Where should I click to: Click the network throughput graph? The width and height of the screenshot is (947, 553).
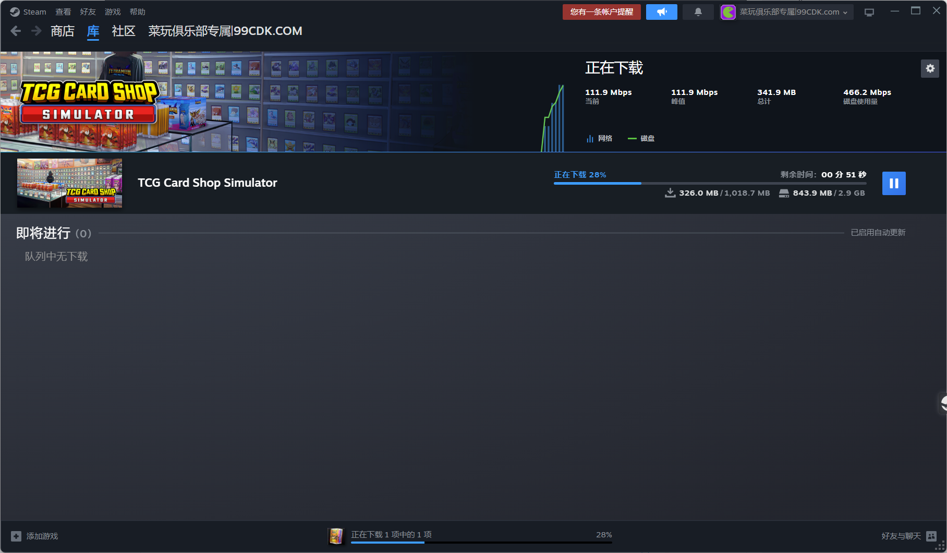click(553, 118)
